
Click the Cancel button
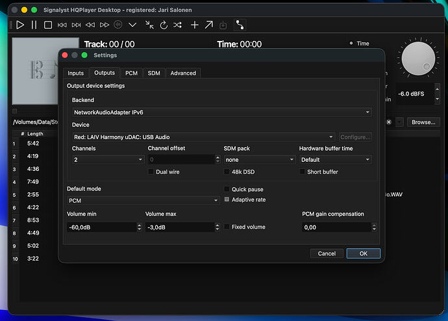pos(327,253)
